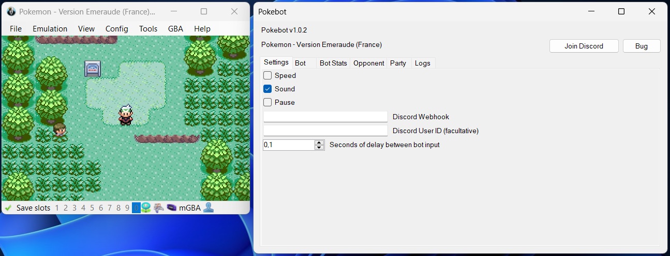
Task: Switch to the Opponent tab
Action: coord(368,63)
